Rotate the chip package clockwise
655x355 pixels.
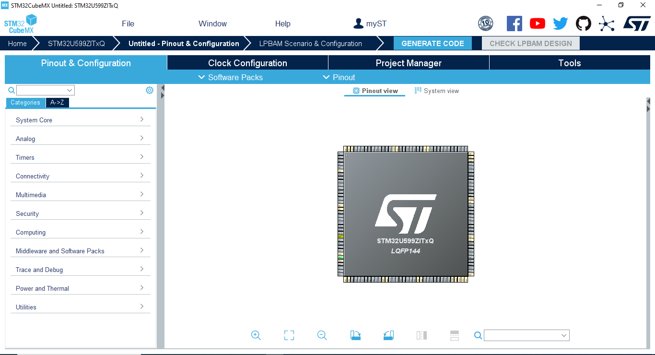pyautogui.click(x=355, y=335)
